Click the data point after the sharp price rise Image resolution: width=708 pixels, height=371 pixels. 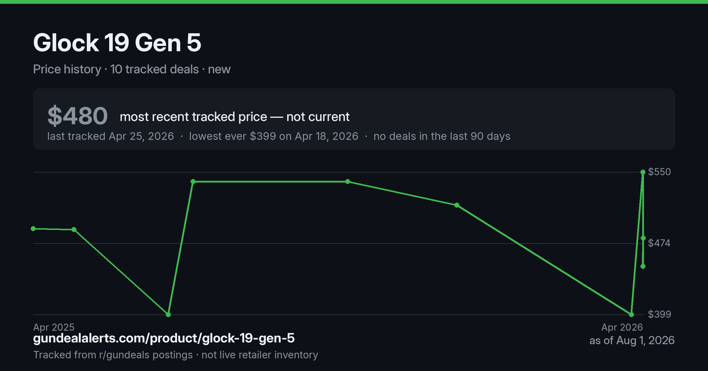click(193, 181)
